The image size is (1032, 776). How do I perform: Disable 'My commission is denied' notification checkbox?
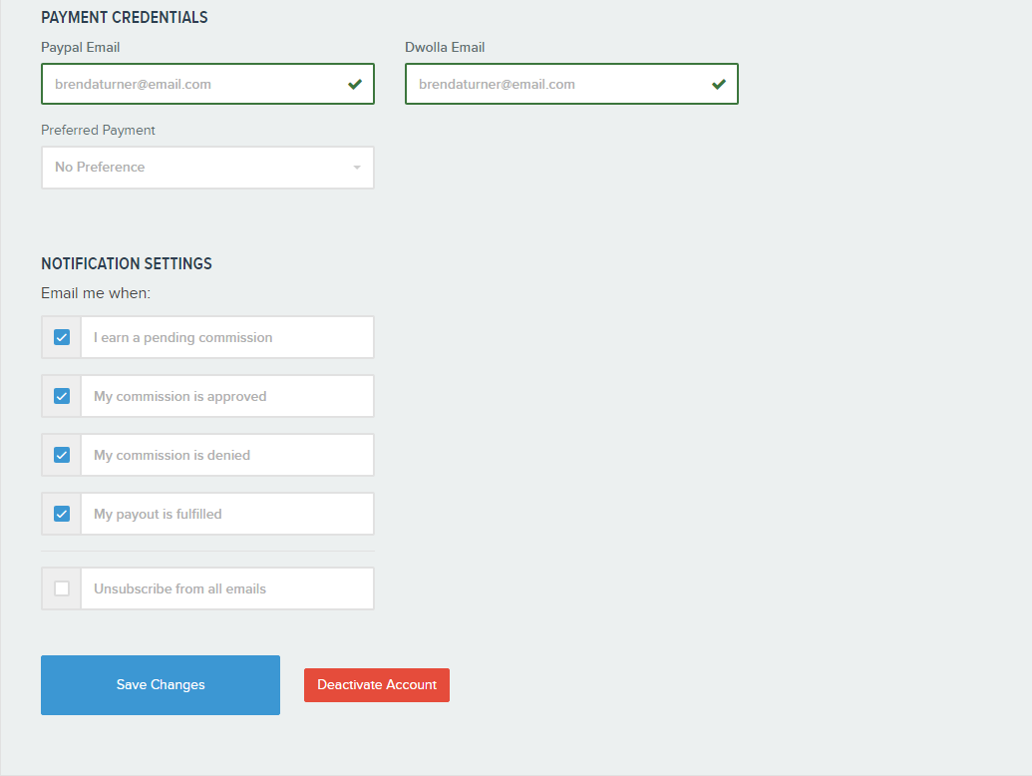[62, 455]
